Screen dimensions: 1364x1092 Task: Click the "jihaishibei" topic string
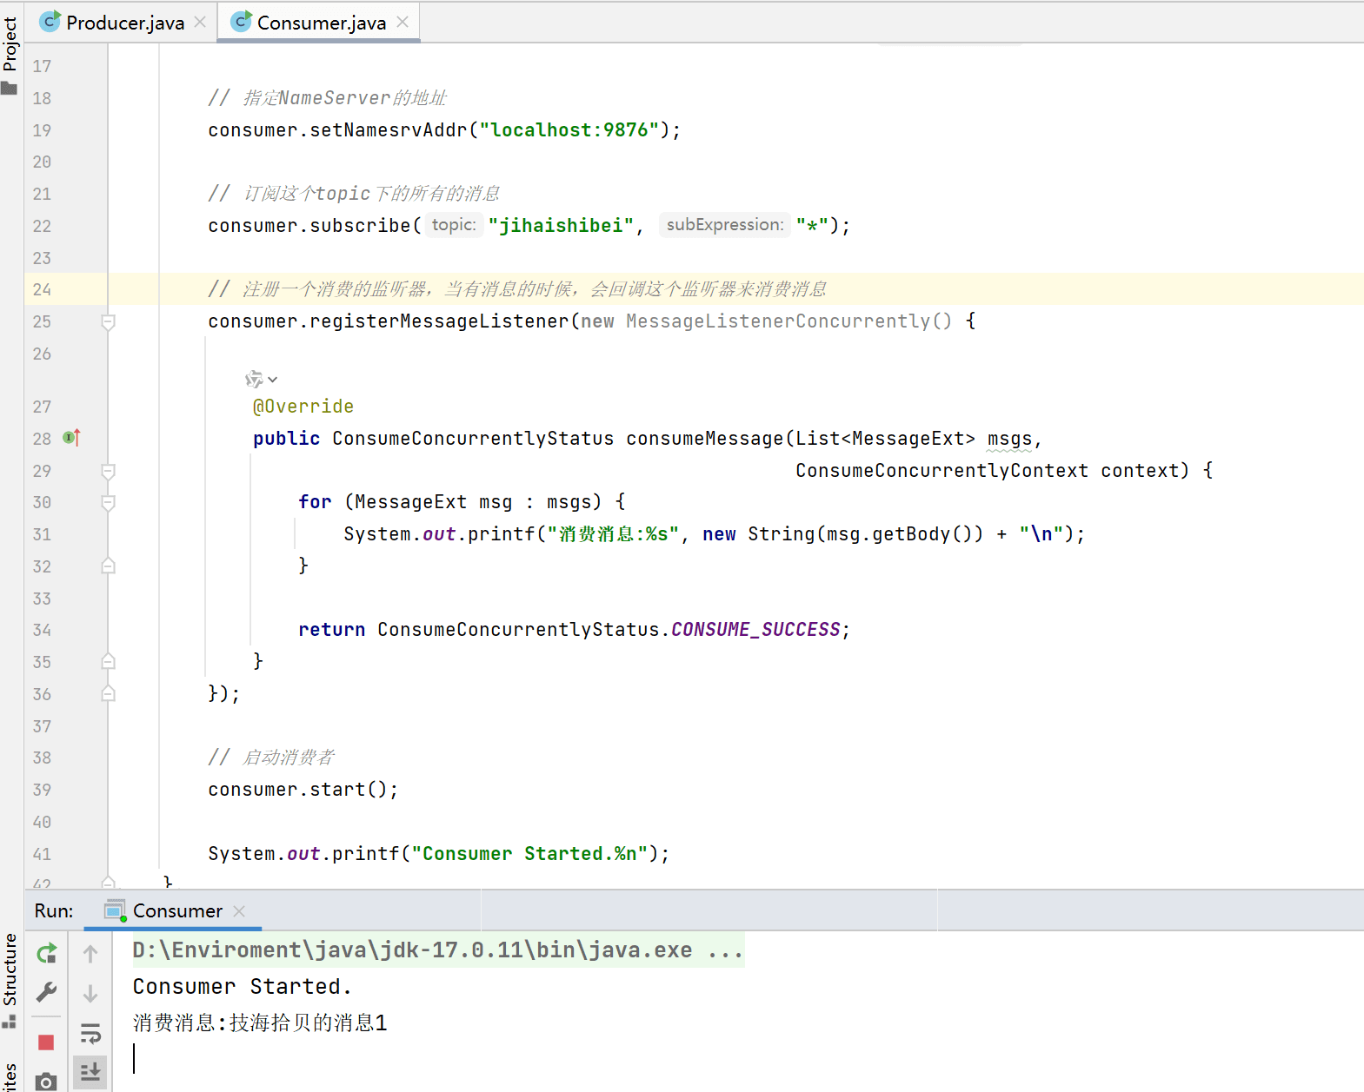click(562, 225)
